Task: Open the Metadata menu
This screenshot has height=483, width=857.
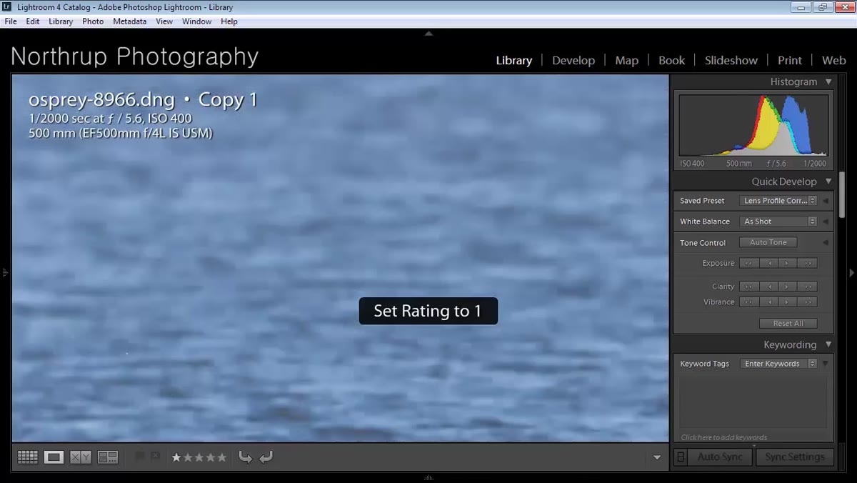Action: click(x=129, y=21)
